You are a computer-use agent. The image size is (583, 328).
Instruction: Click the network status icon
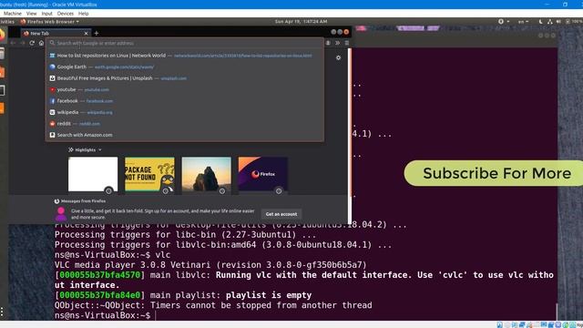pyautogui.click(x=550, y=22)
